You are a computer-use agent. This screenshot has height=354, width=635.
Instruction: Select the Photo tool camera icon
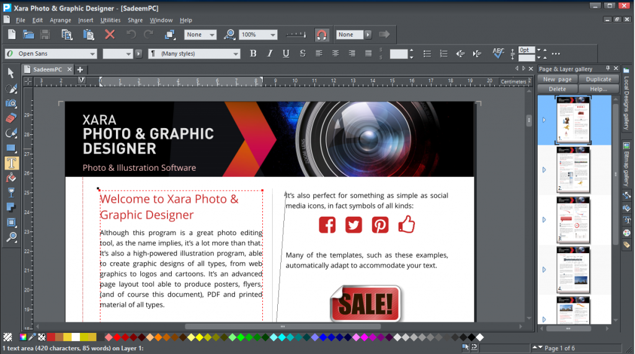click(11, 103)
